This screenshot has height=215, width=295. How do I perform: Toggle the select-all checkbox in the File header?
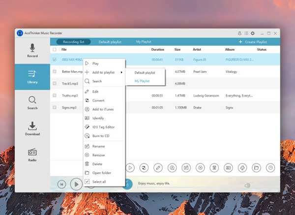click(55, 50)
